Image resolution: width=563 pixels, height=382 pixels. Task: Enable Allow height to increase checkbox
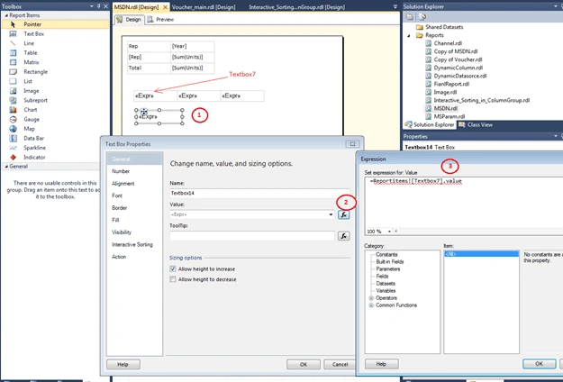(173, 268)
